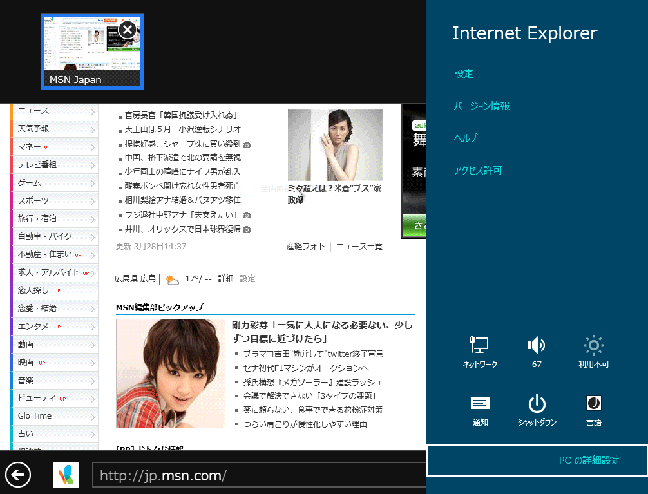The height and width of the screenshot is (494, 648).
Task: Open the スポーツ sidebar category
Action: [55, 200]
